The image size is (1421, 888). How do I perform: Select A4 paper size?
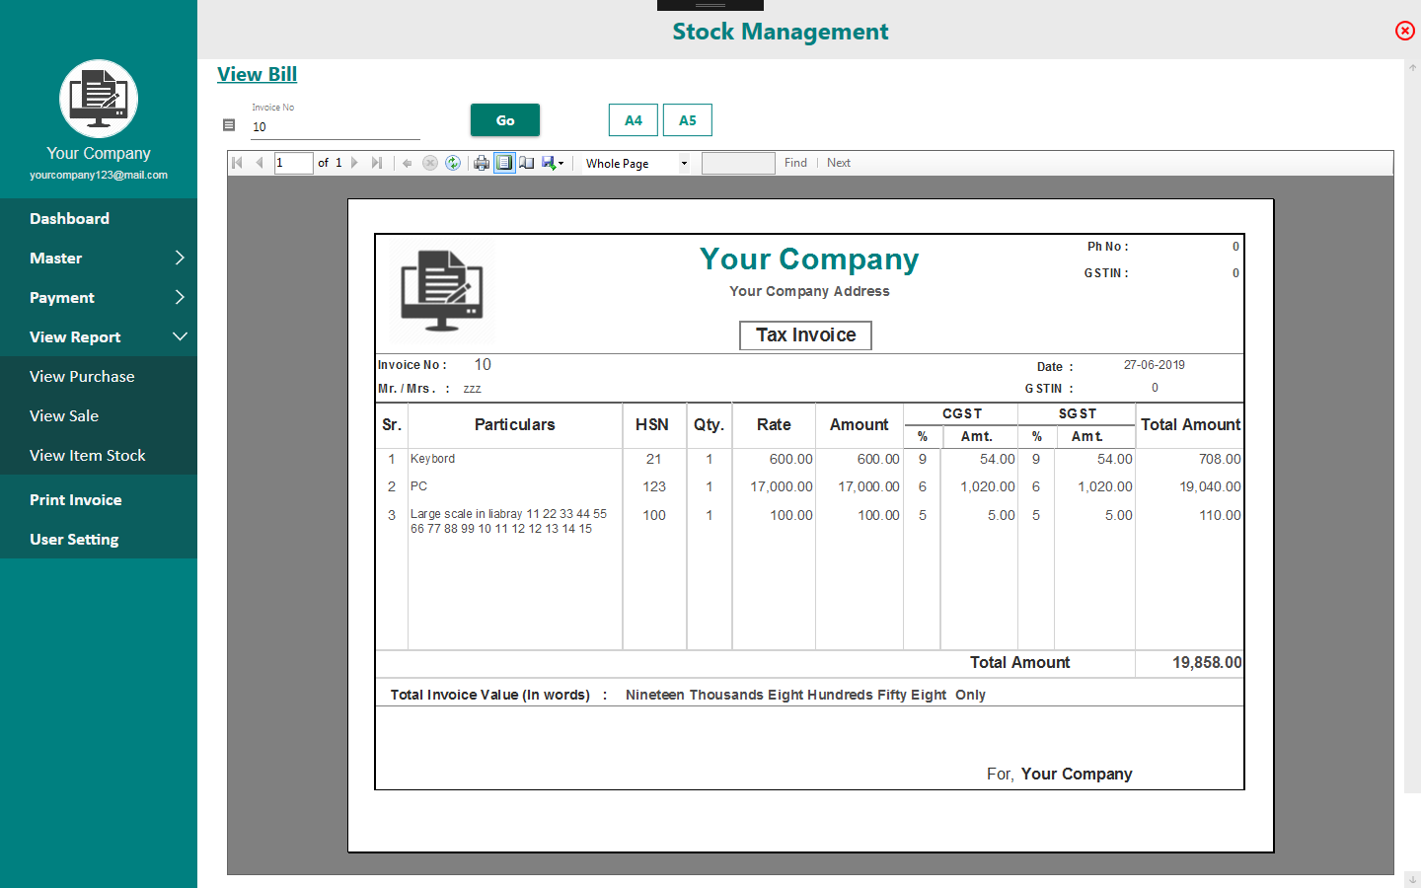634,120
